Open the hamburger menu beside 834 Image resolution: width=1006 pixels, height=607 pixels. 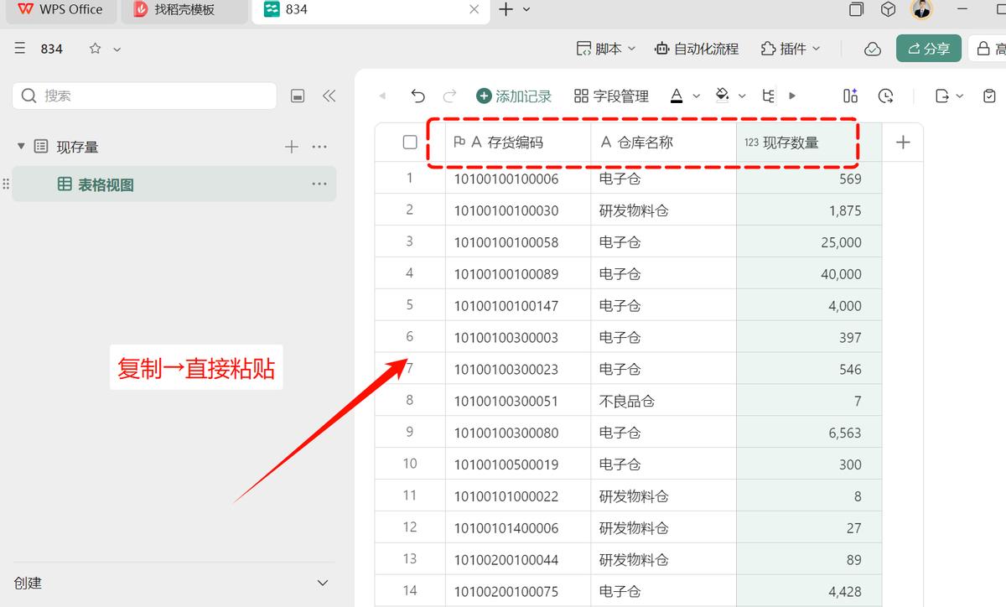[20, 49]
